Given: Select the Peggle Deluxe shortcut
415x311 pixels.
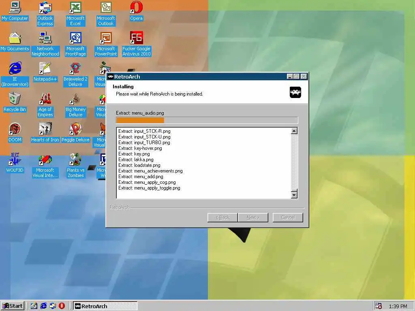Looking at the screenshot, I should [75, 133].
